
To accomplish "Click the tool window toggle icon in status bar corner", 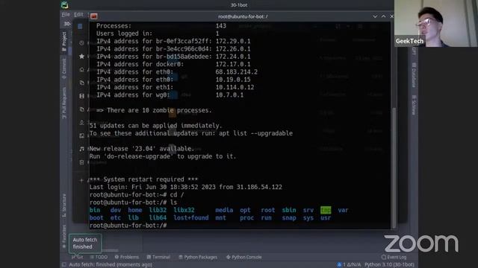I will [x=64, y=265].
